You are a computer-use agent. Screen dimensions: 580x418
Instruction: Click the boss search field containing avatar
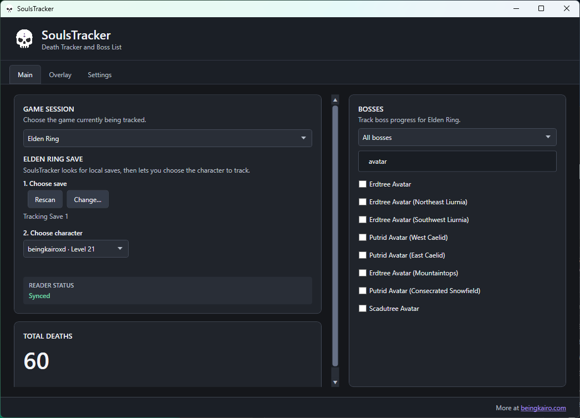click(x=457, y=162)
